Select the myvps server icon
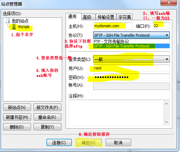 click(14, 26)
